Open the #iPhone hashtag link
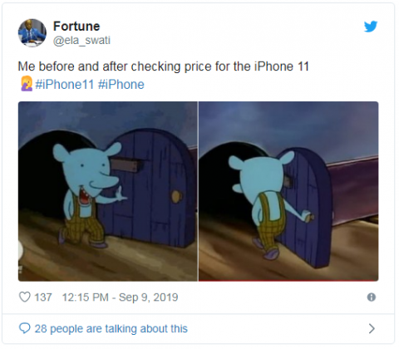 121,85
